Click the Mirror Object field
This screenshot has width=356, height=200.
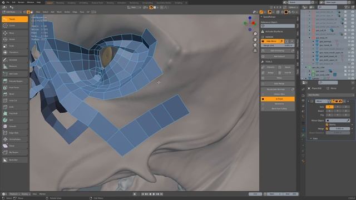[x=338, y=121]
